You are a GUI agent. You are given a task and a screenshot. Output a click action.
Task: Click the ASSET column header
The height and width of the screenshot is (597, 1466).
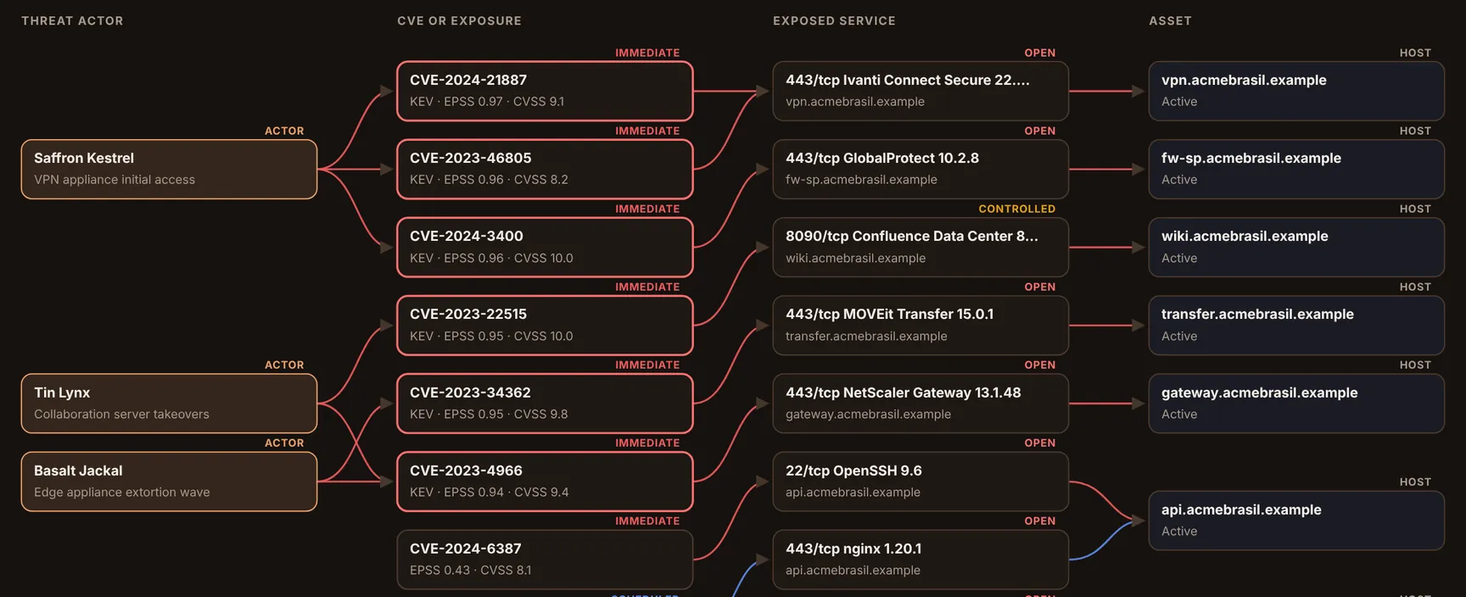click(1170, 20)
